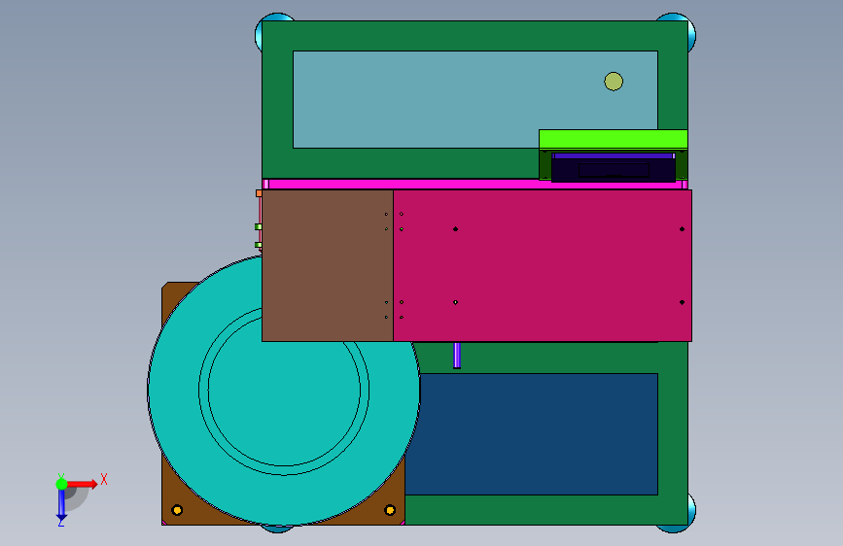Pick the brown cover plate in the middle
The width and height of the screenshot is (843, 546).
[x=328, y=265]
